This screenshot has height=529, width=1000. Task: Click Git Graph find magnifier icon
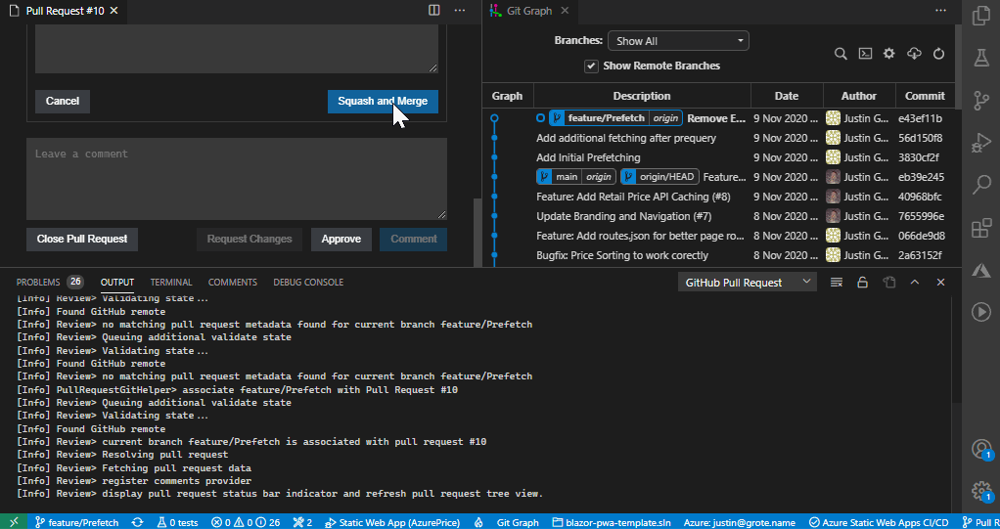(841, 54)
